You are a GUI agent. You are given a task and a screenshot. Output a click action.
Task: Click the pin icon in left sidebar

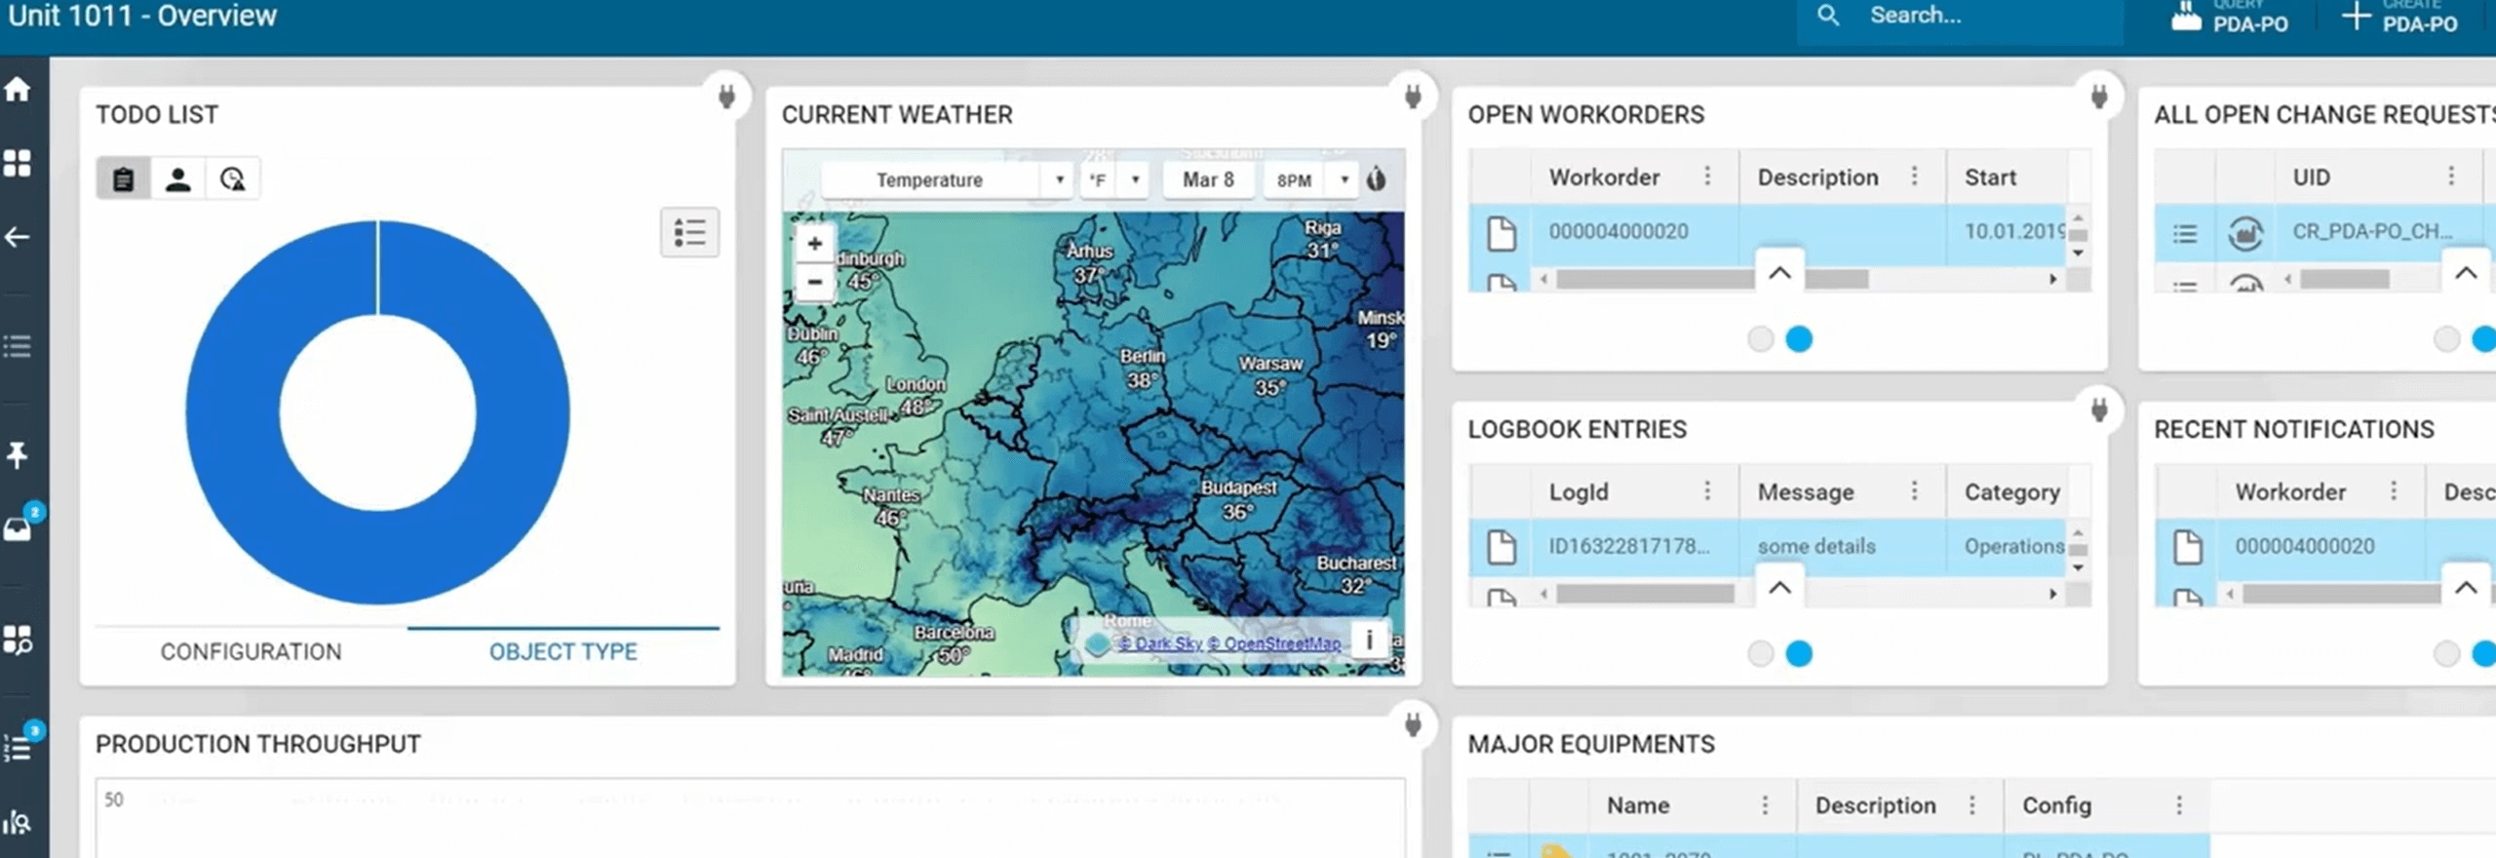(x=18, y=454)
